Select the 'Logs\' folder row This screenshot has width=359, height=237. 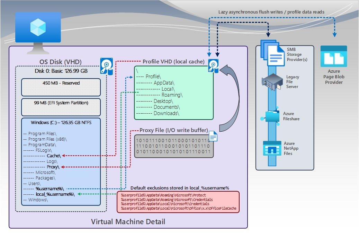pos(40,161)
